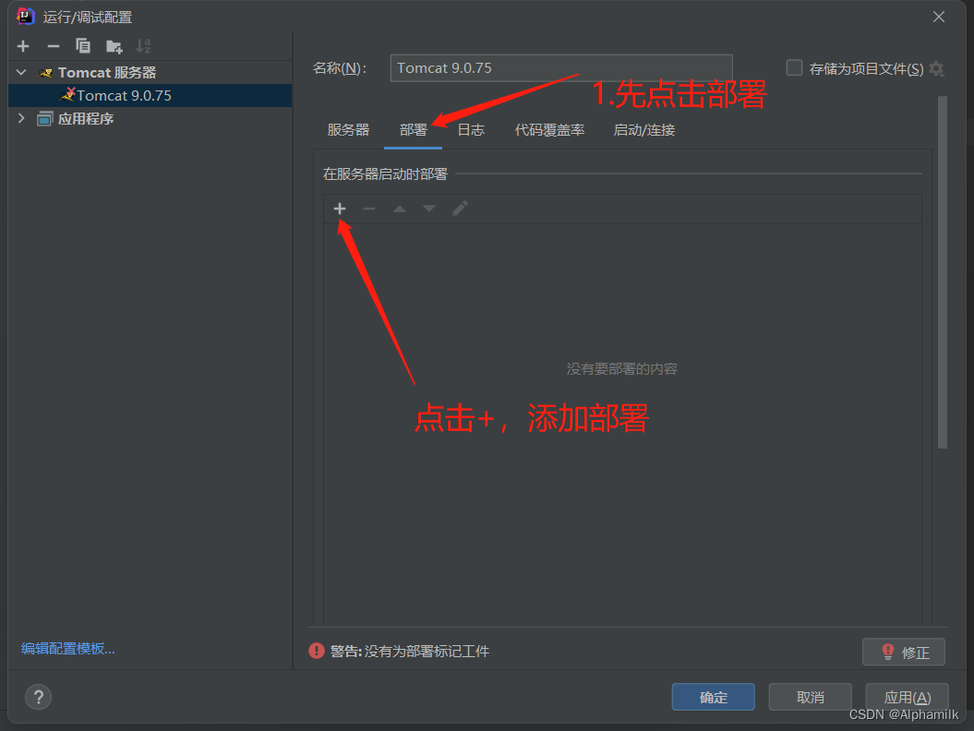Click the 警告: 没有为部署标记工件 message

[x=410, y=651]
